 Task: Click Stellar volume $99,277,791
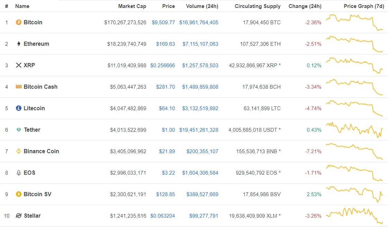(x=204, y=216)
